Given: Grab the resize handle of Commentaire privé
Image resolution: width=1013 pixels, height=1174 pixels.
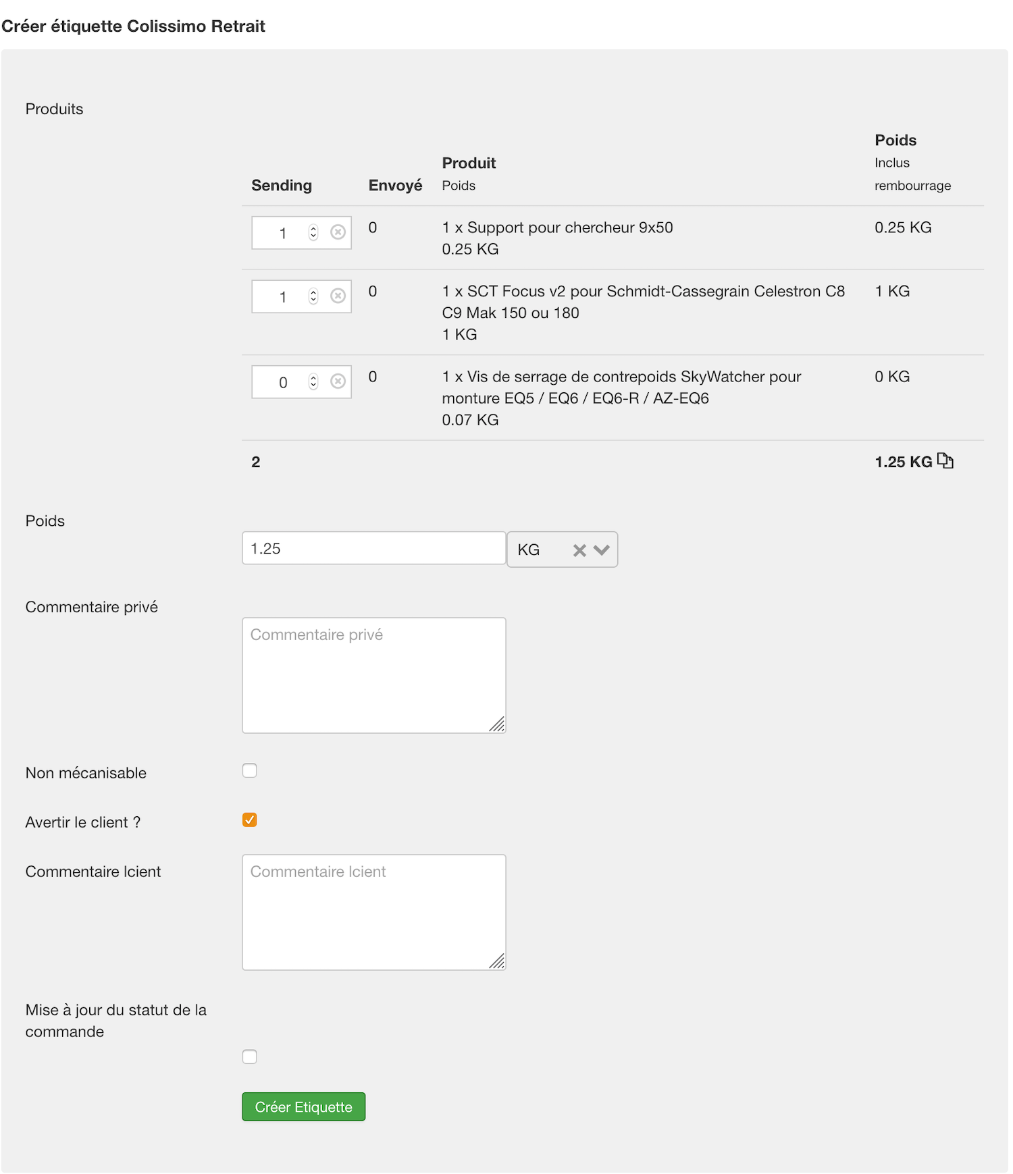Looking at the screenshot, I should click(x=497, y=724).
